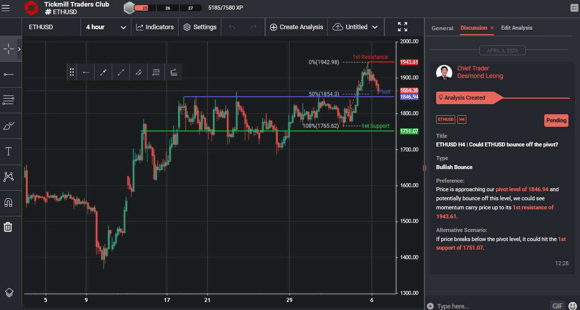Click 1st resistance of 1943.61 link
Screen dimensions: 580x310
[494, 212]
